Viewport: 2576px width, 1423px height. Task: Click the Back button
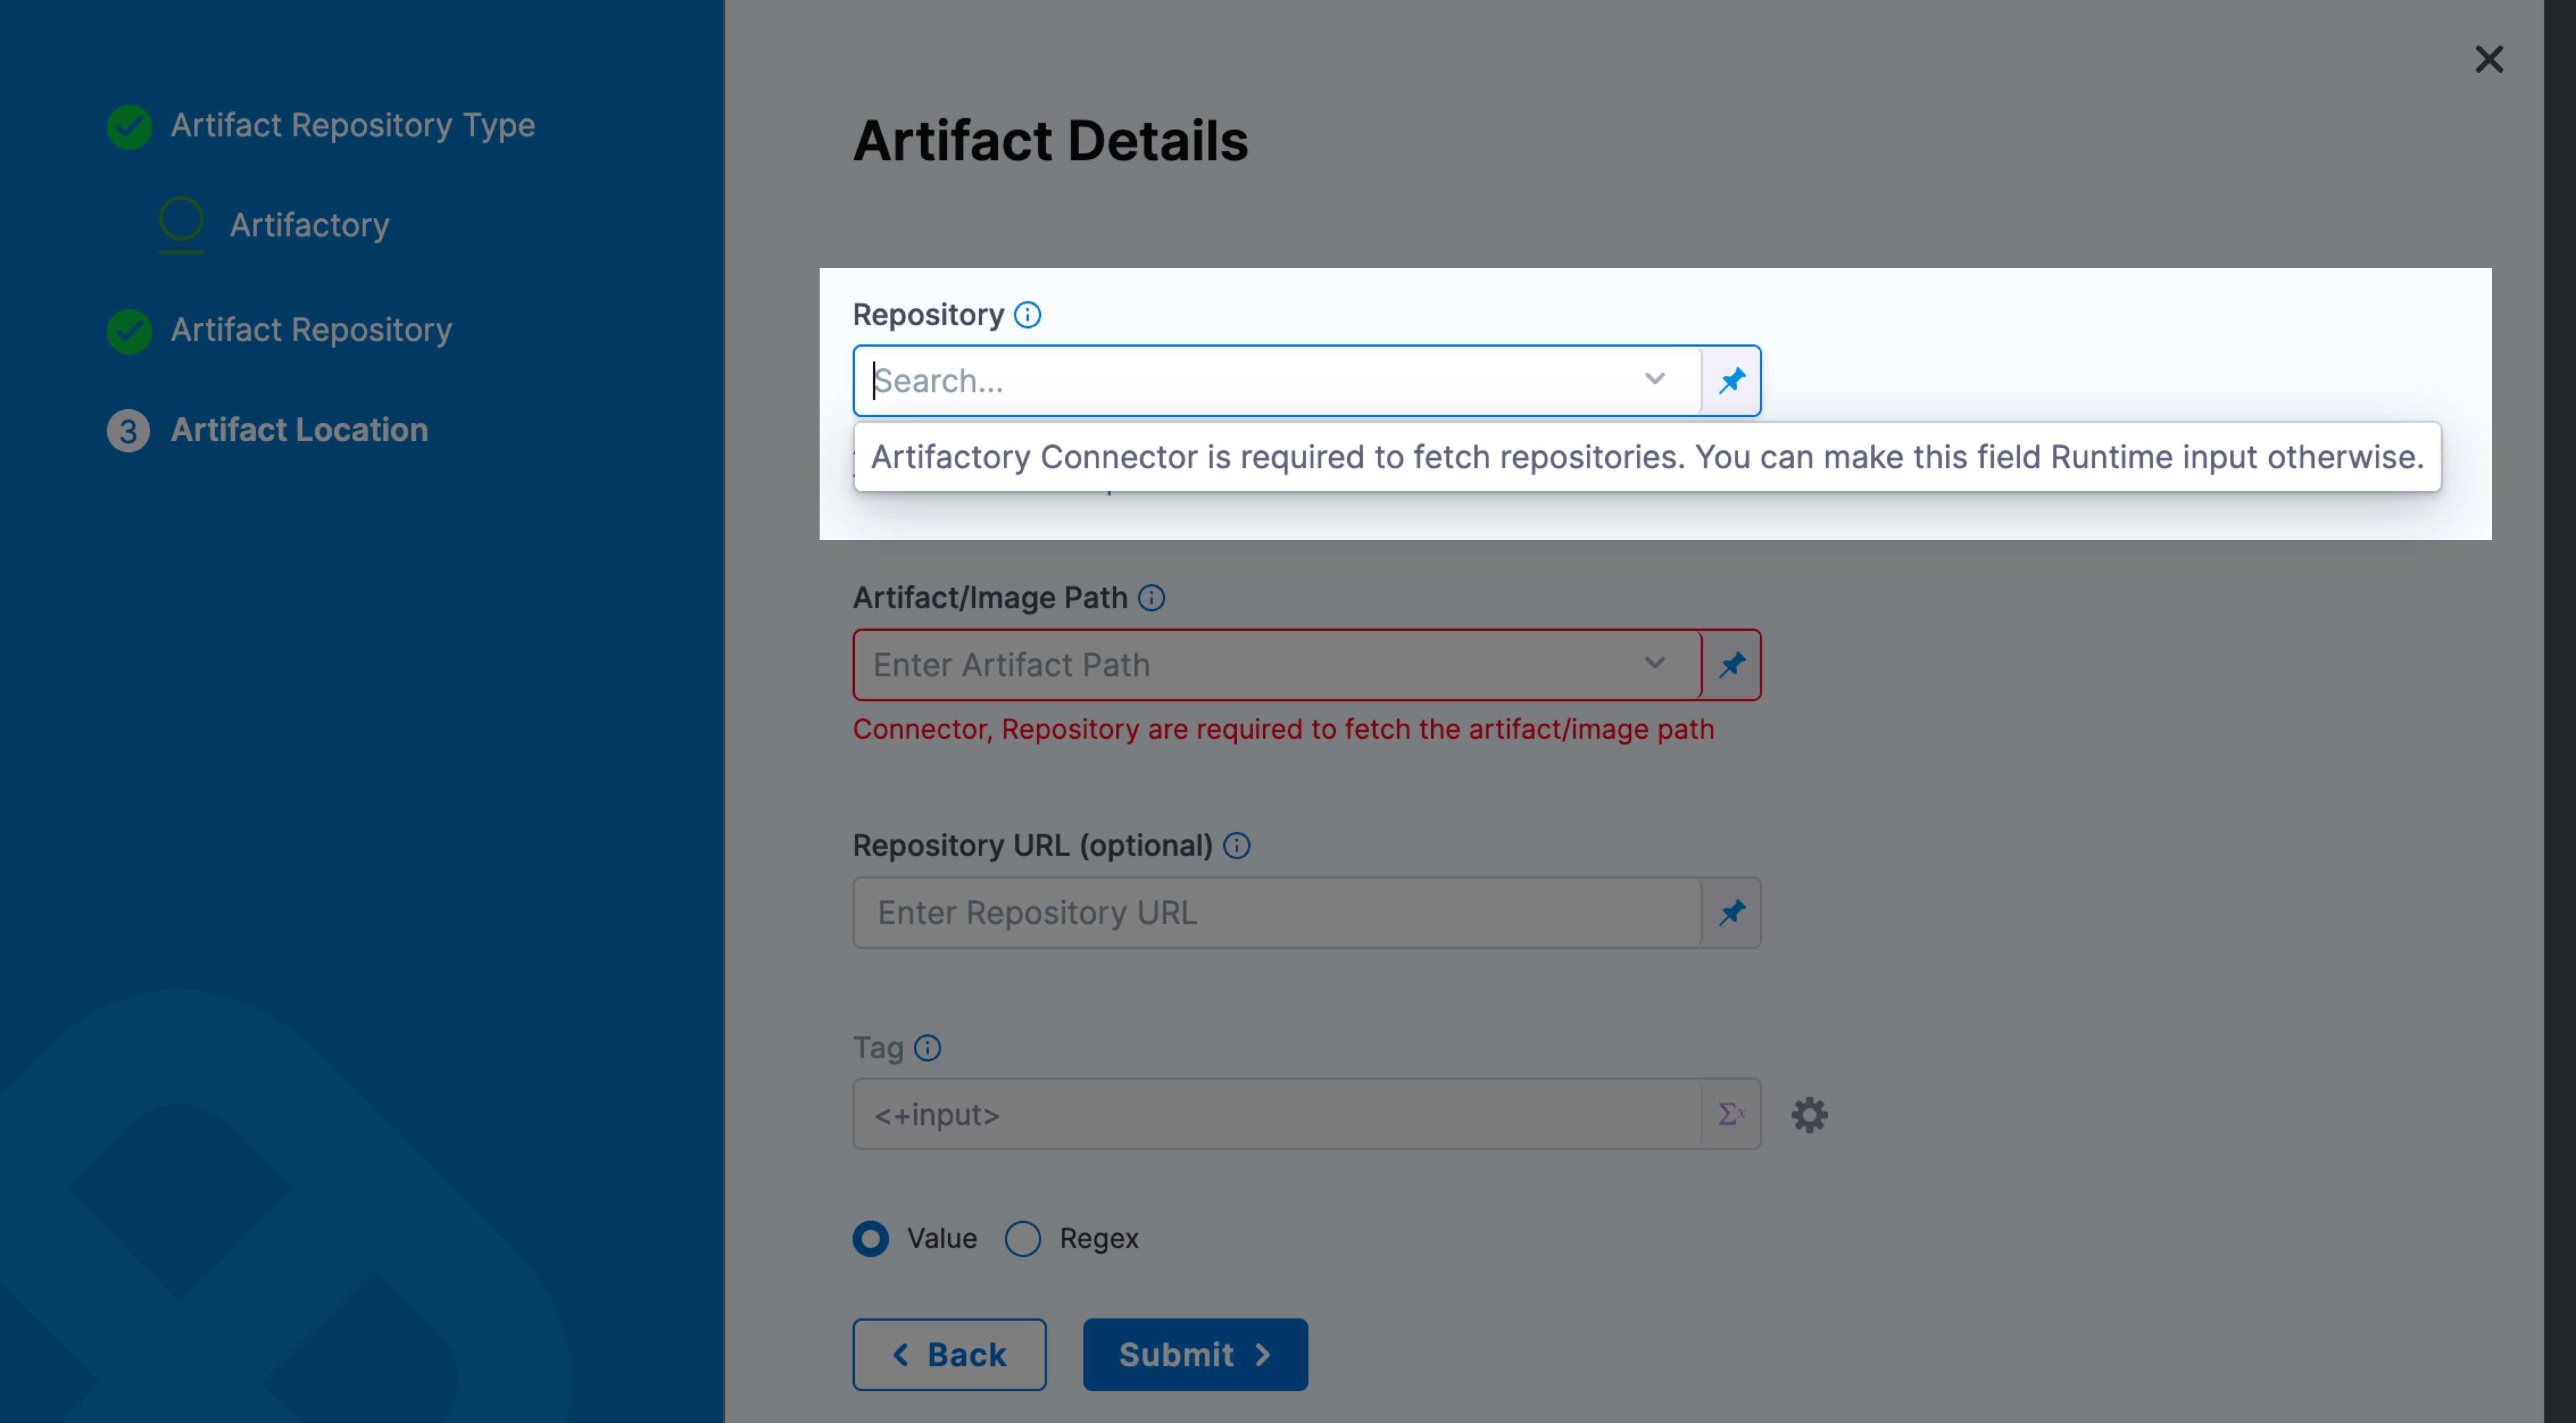949,1355
